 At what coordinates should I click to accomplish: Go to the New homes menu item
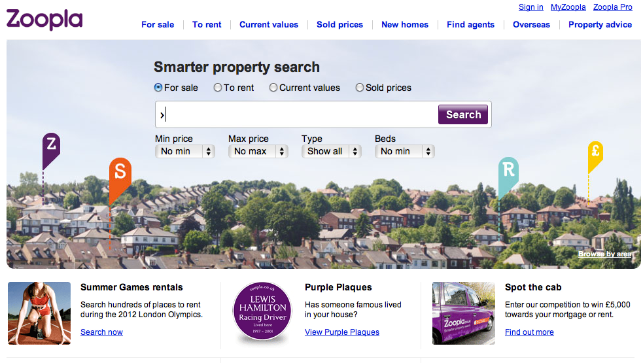(x=405, y=25)
